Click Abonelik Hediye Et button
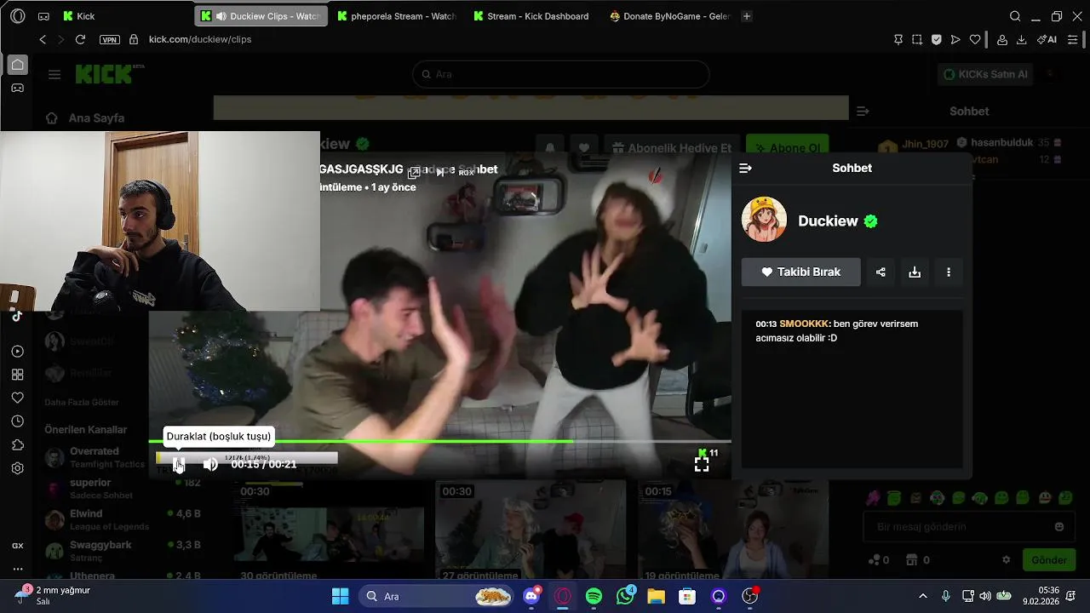The height and width of the screenshot is (613, 1090). pyautogui.click(x=671, y=147)
